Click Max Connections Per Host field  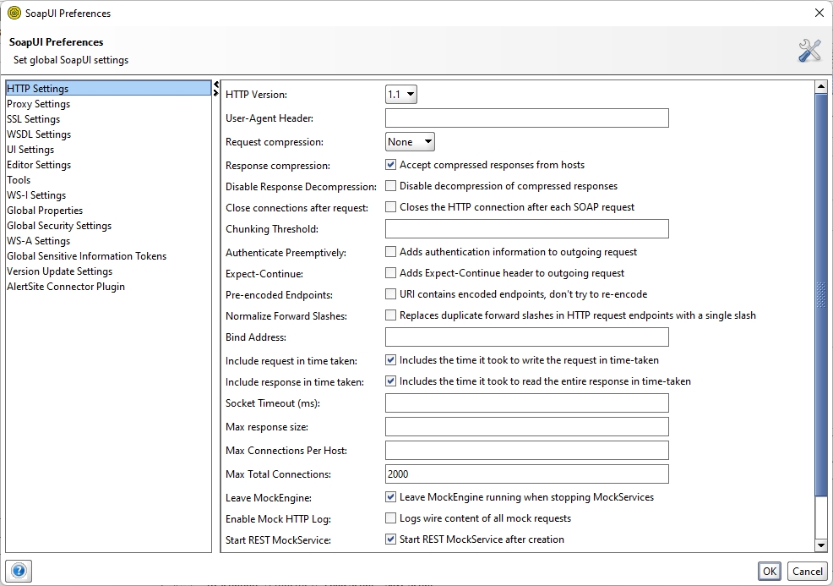point(527,451)
